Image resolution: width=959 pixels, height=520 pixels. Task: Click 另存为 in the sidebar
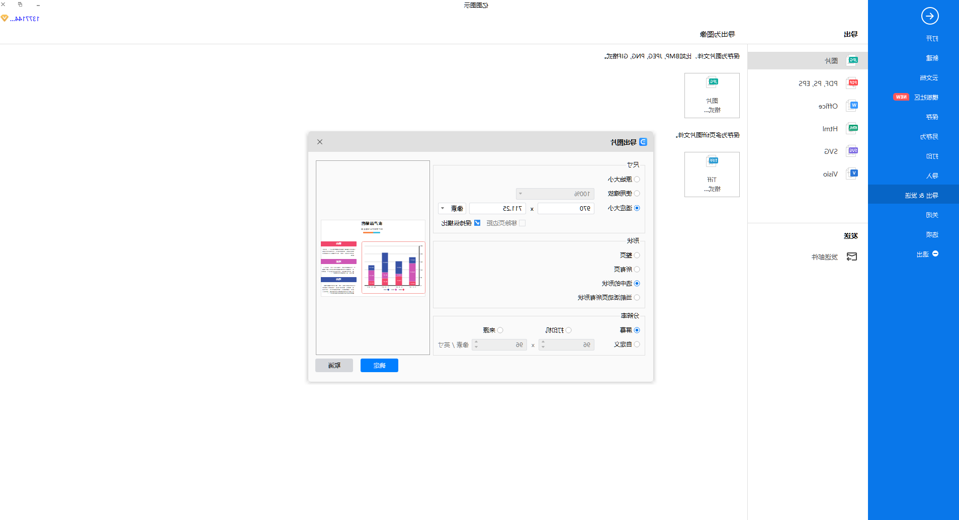pyautogui.click(x=929, y=137)
